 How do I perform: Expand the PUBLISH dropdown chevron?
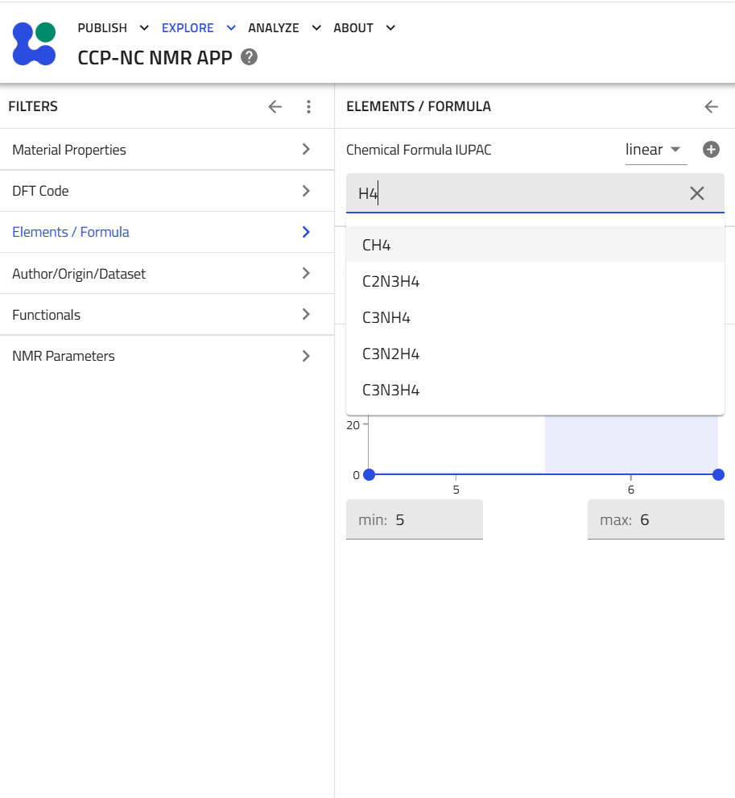click(144, 28)
